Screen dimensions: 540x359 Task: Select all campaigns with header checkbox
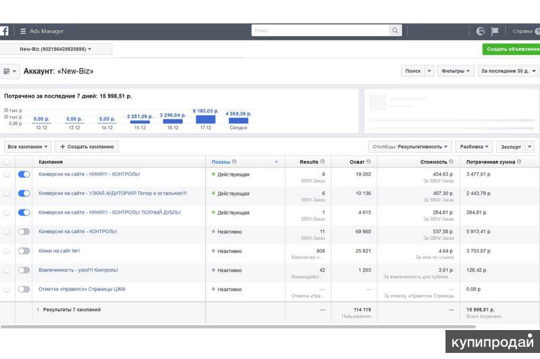(x=7, y=162)
